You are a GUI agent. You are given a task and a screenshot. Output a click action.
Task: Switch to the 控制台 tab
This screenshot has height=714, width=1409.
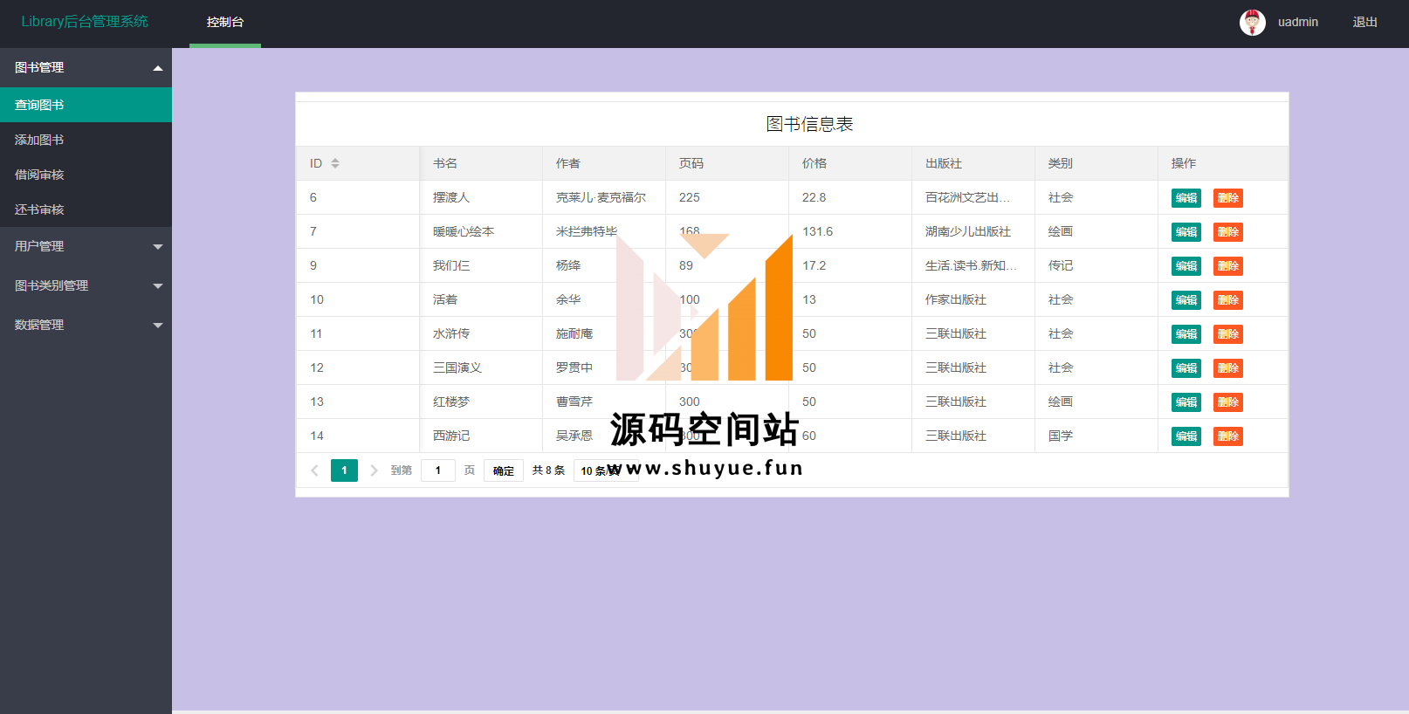point(225,23)
